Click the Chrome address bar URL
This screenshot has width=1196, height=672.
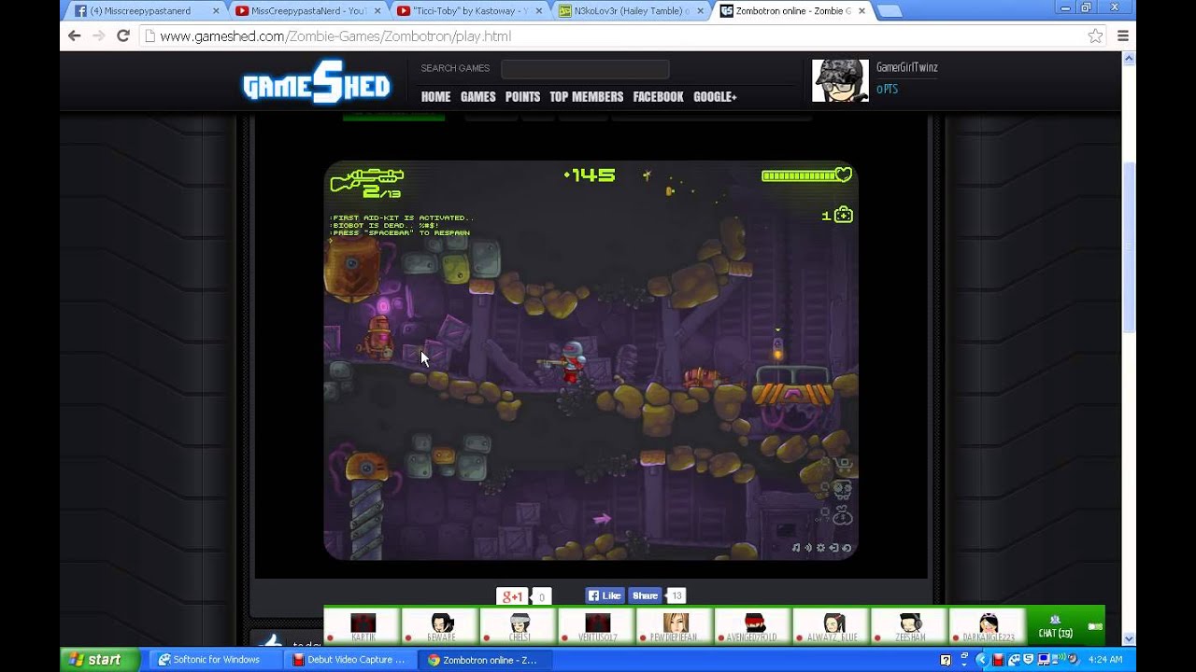335,36
